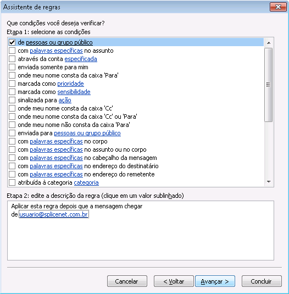Check 'enviada somente para mim' checkbox
Image resolution: width=289 pixels, height=294 pixels.
point(12,67)
